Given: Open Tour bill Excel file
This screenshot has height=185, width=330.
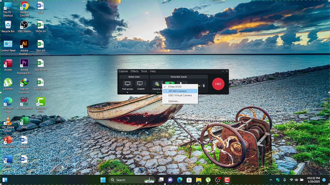Looking at the screenshot, I should [40, 46].
